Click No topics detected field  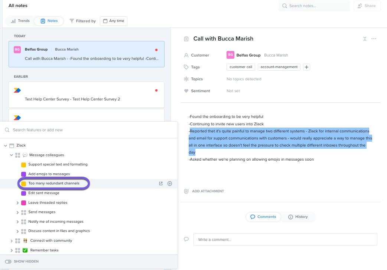click(244, 79)
